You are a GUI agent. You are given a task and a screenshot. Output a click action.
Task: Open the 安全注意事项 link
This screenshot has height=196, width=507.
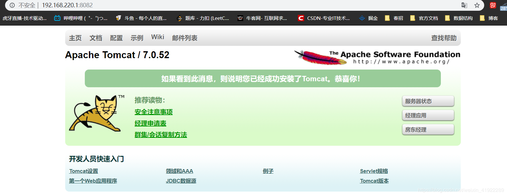153,112
